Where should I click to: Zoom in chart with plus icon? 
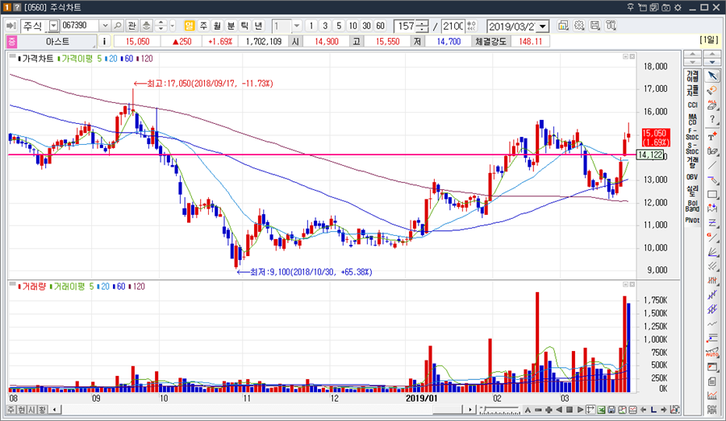(549, 410)
